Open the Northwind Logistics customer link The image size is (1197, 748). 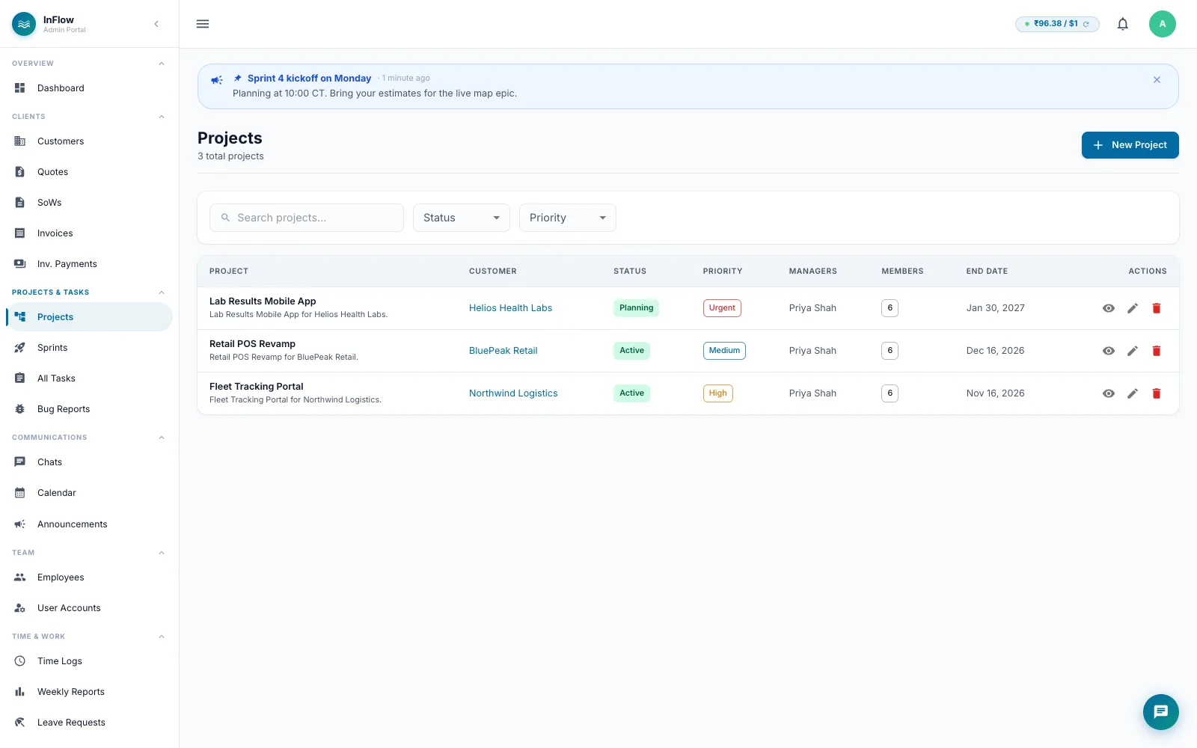513,393
